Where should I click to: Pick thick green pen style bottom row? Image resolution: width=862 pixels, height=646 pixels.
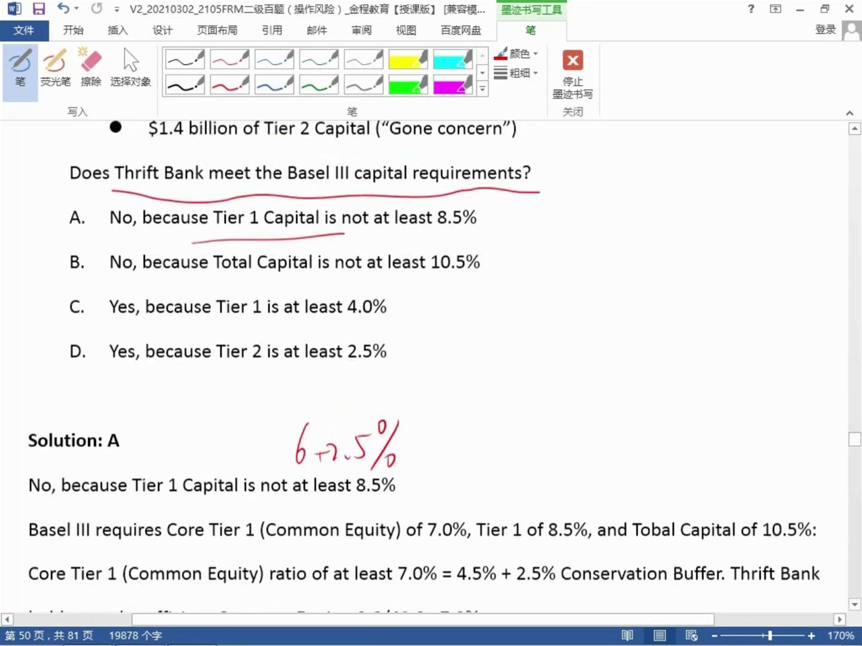[x=319, y=85]
